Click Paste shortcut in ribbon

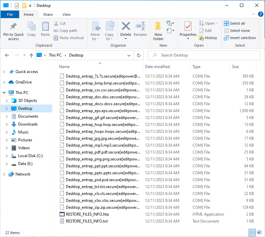point(69,38)
